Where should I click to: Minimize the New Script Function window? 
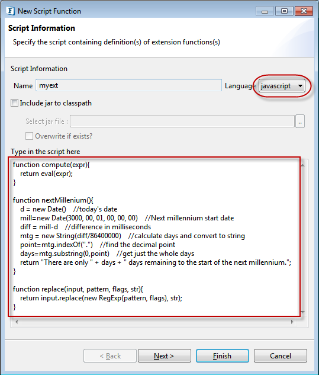click(265, 11)
